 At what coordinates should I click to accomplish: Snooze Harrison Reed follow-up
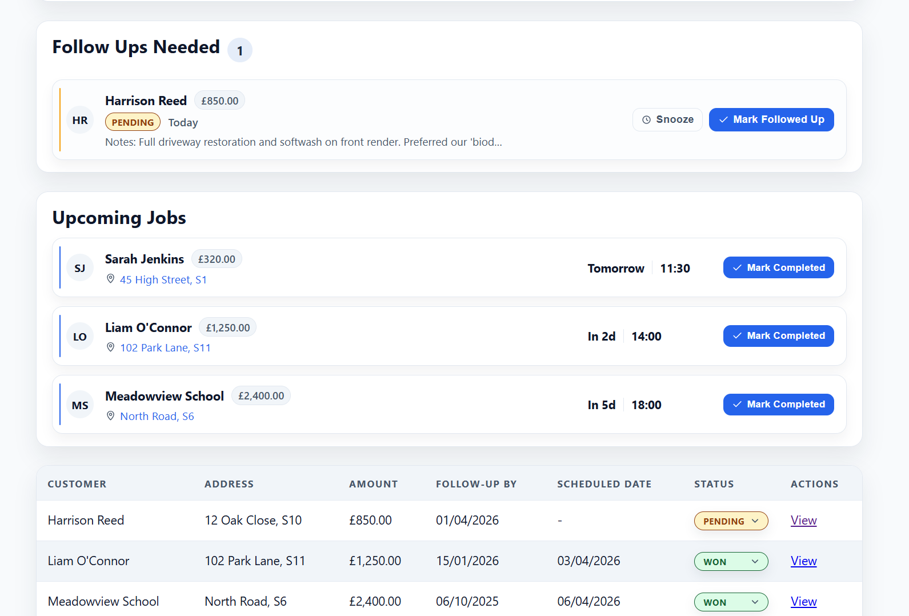(x=667, y=119)
